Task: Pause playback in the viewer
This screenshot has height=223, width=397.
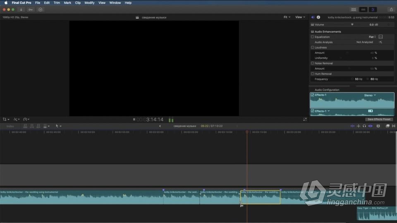Action: coord(134,119)
